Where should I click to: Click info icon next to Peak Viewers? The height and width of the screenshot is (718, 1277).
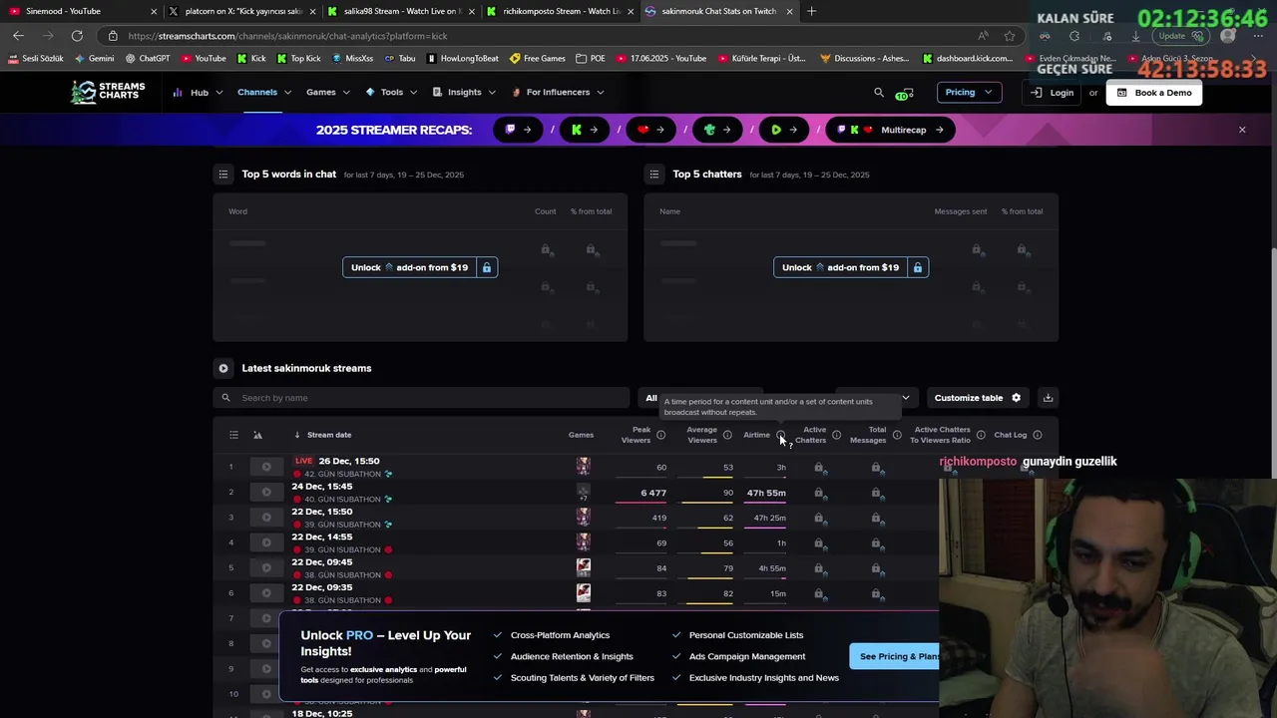(660, 435)
